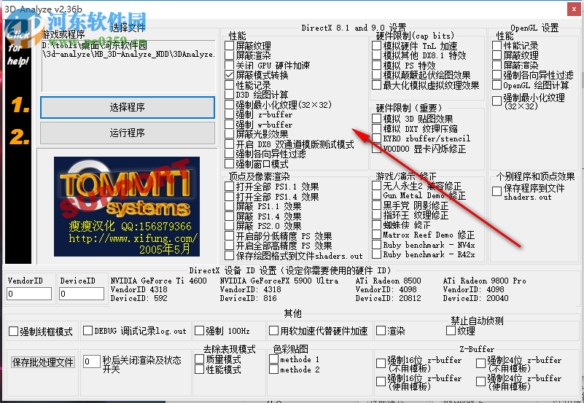Uncheck the 屏蔽模式转换 checkbox
The width and height of the screenshot is (584, 403).
230,75
